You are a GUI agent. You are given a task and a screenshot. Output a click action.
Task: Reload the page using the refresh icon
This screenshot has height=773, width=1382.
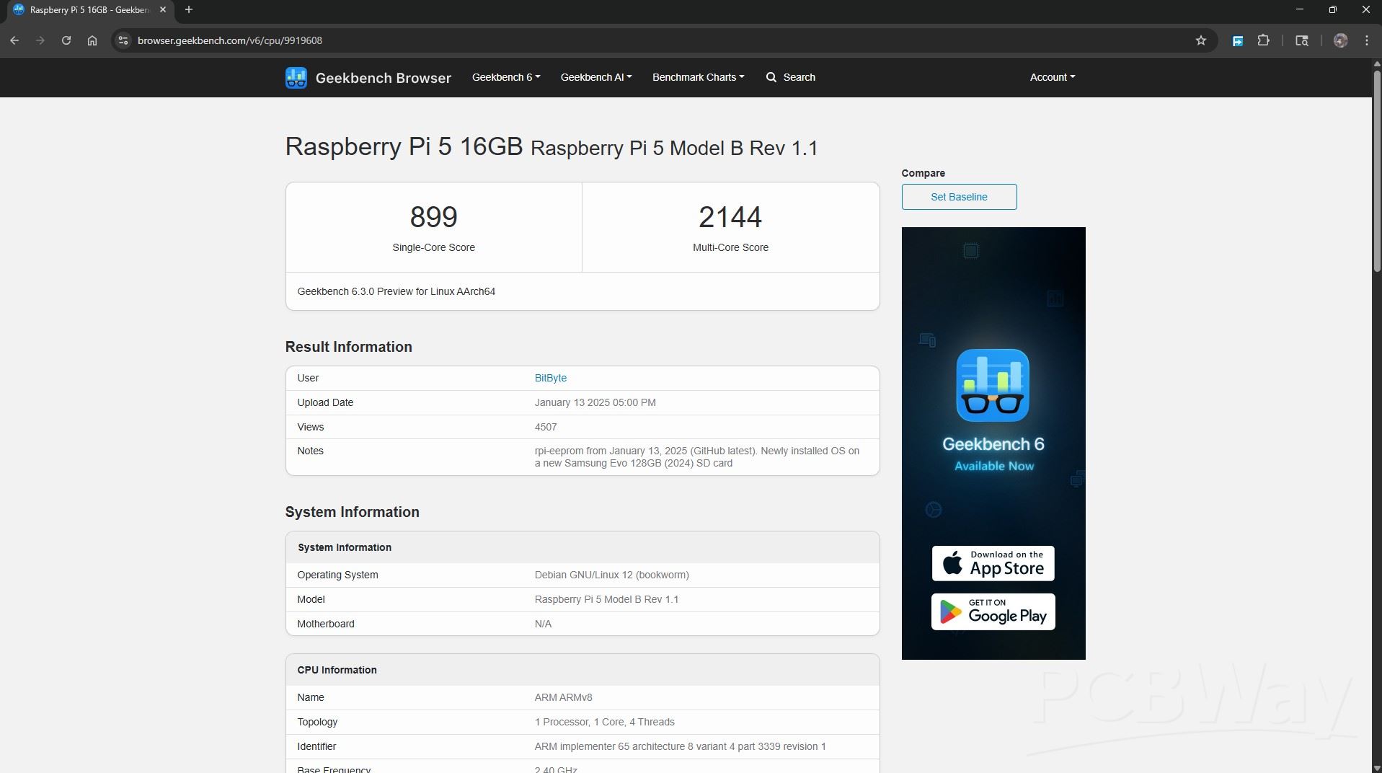pos(66,40)
